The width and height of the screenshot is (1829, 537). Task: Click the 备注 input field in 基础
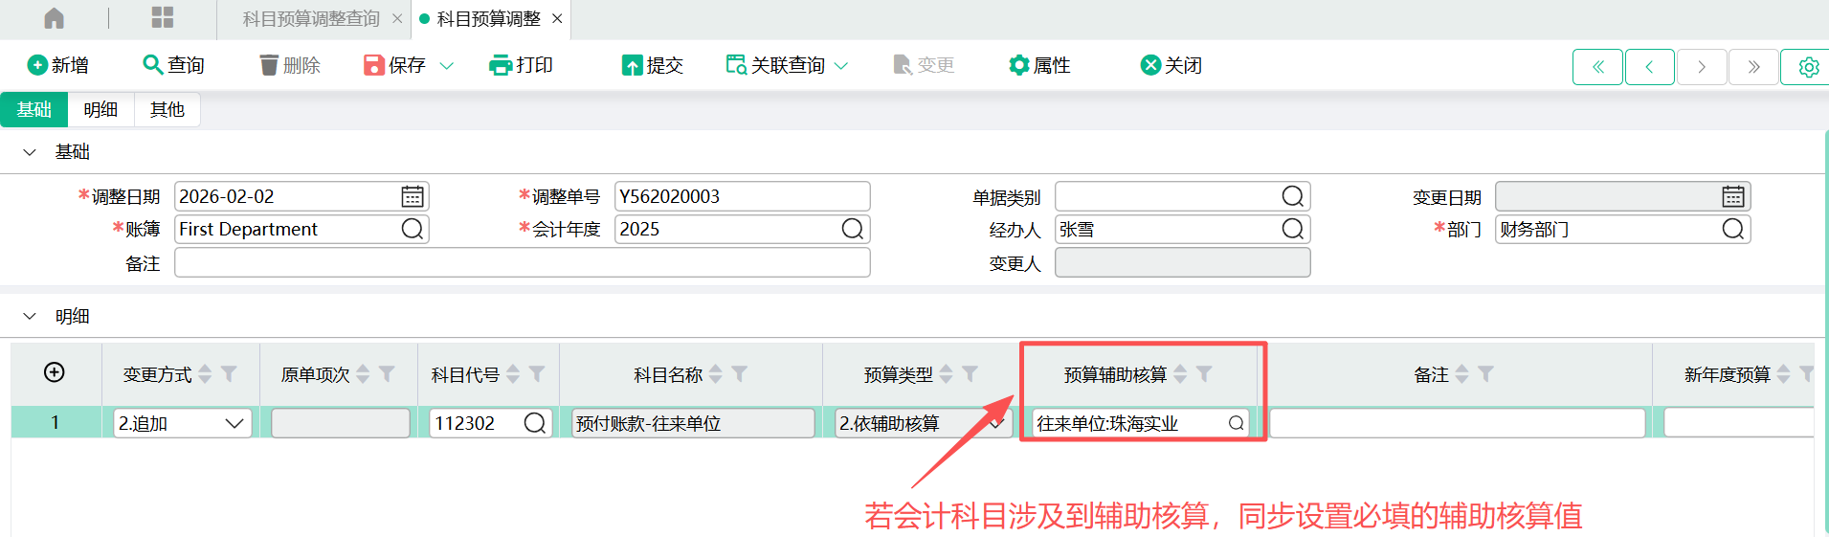click(x=522, y=263)
